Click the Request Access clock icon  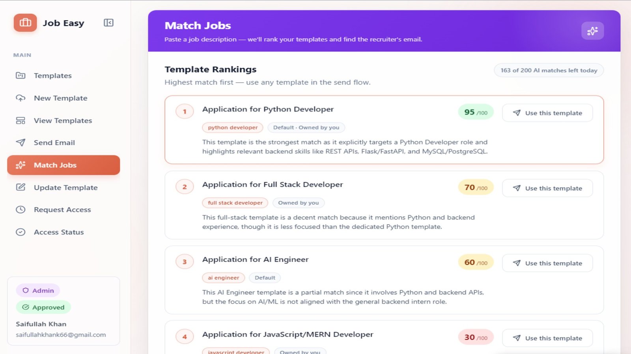(21, 210)
